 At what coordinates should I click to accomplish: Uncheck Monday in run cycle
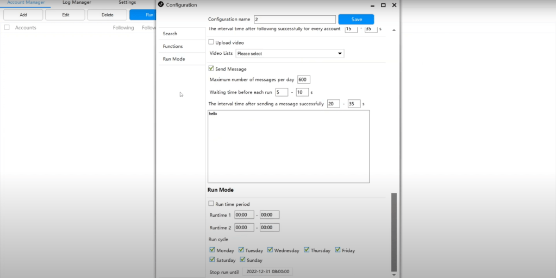pyautogui.click(x=212, y=250)
